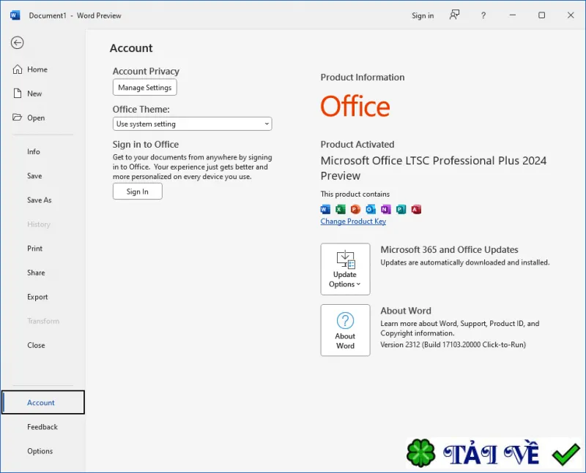Click the back arrow to return to document

(17, 42)
